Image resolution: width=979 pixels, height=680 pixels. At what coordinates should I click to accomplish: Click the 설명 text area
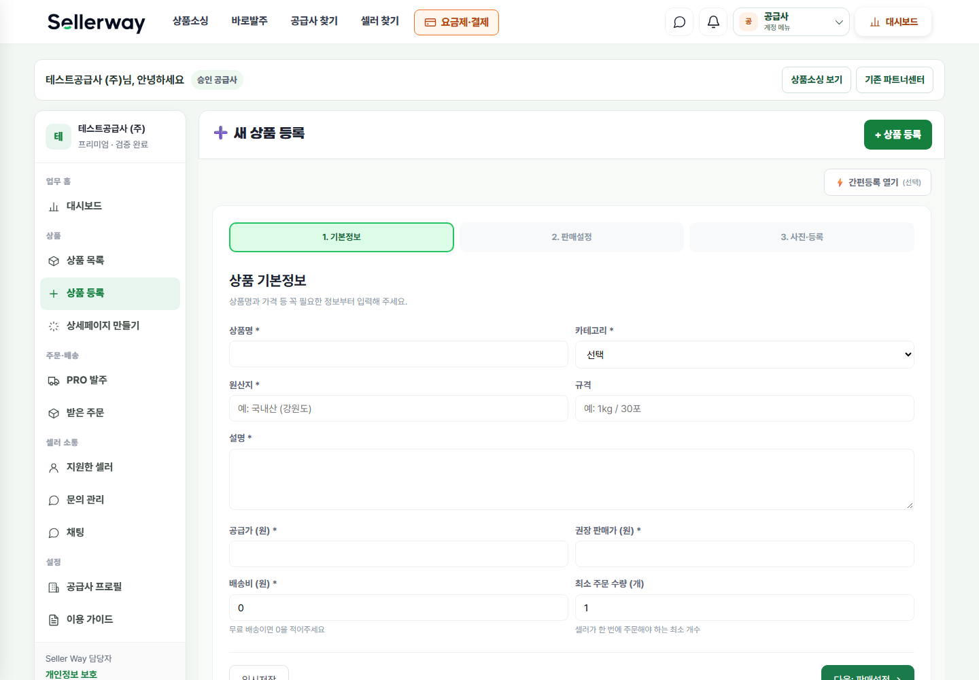[x=572, y=479]
